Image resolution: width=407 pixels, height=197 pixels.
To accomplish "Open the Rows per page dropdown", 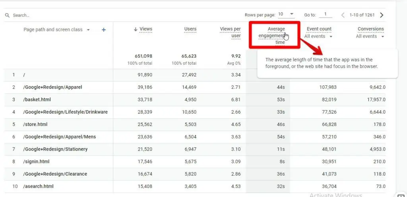I will click(x=286, y=14).
